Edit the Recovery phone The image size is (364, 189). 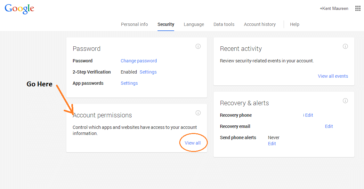tap(309, 115)
